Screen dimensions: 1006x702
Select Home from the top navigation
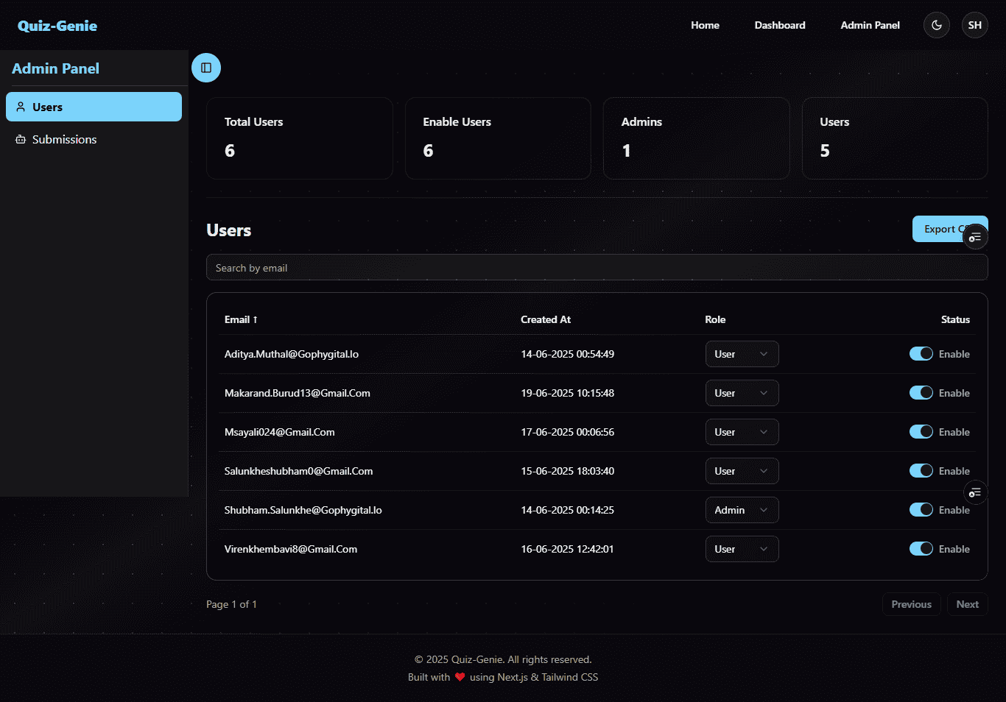click(705, 24)
